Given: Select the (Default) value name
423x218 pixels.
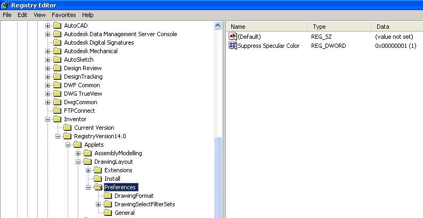Looking at the screenshot, I should pos(249,37).
